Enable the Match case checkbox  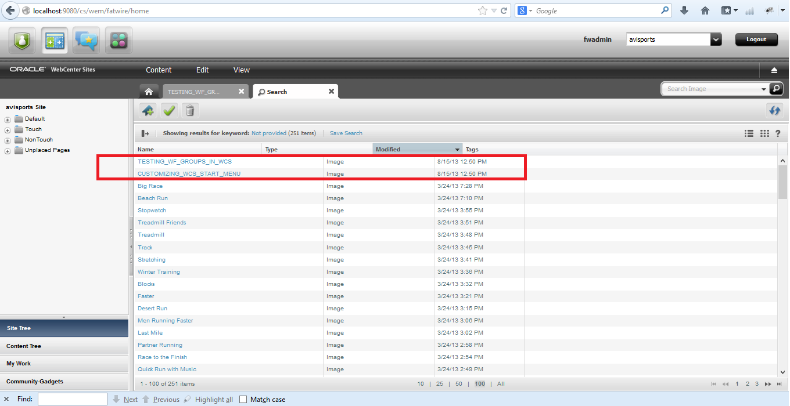click(x=242, y=399)
